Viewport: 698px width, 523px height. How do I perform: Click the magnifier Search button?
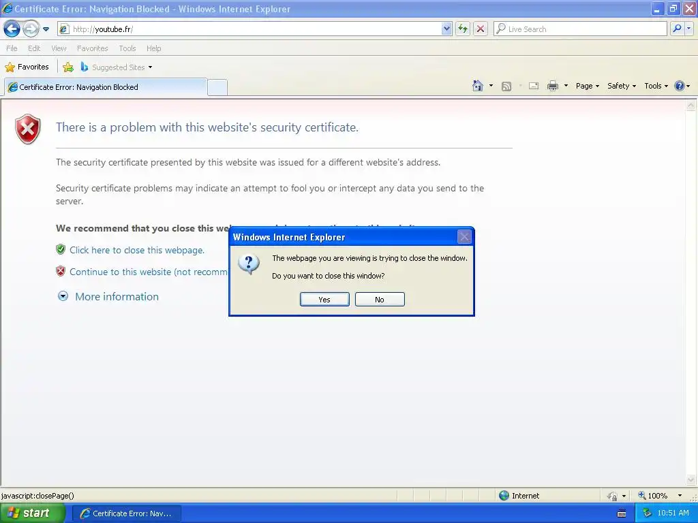coord(677,29)
